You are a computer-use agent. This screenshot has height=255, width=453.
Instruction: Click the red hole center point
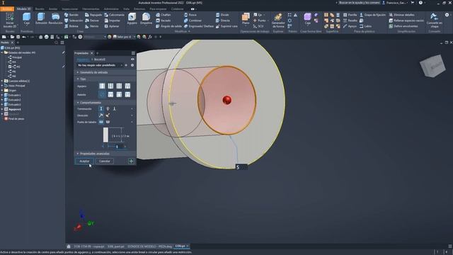pos(227,100)
